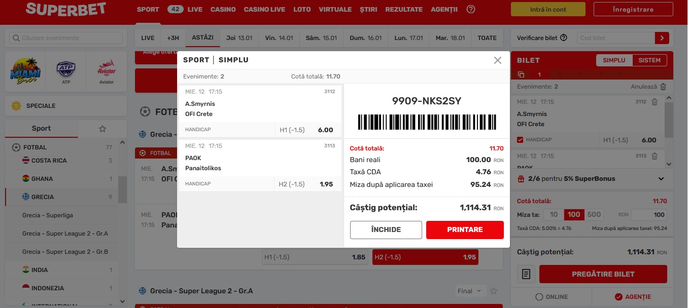Expand Ghana leagues in sidebar
The image size is (688, 308).
[x=62, y=179]
